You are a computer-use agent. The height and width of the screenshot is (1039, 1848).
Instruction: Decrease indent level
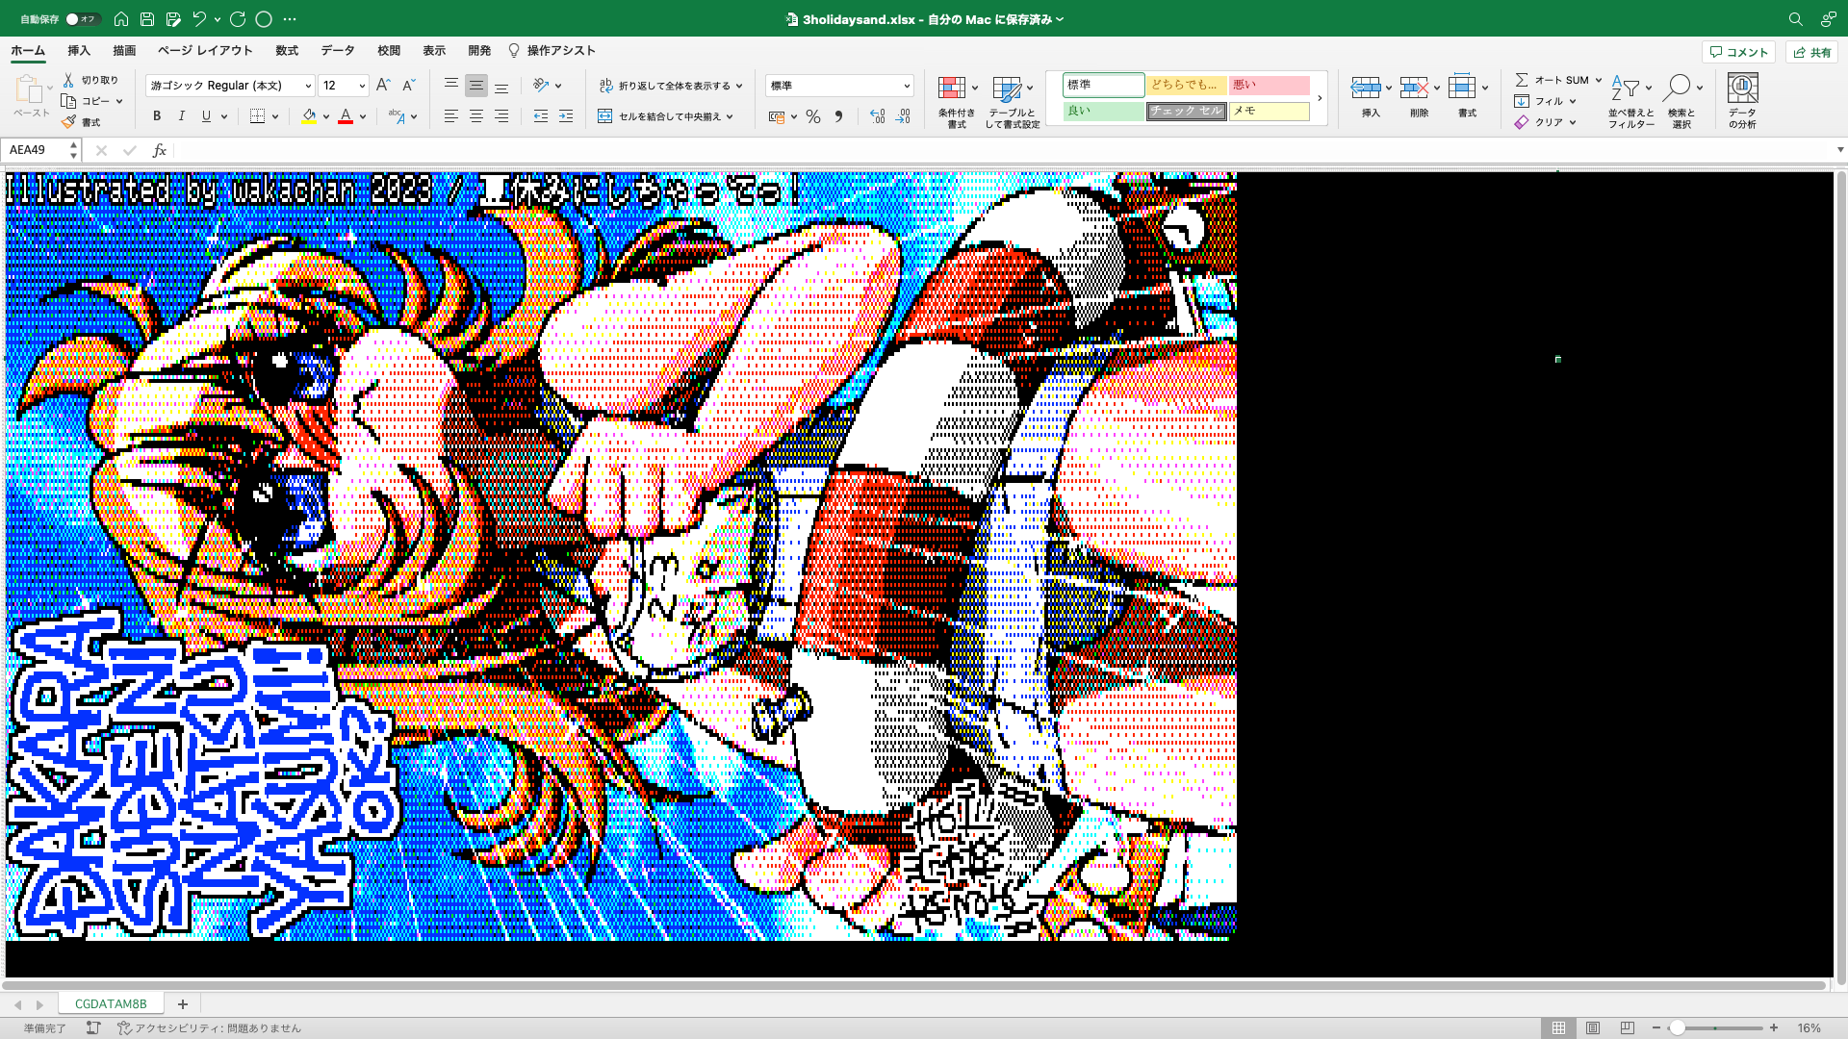[541, 116]
